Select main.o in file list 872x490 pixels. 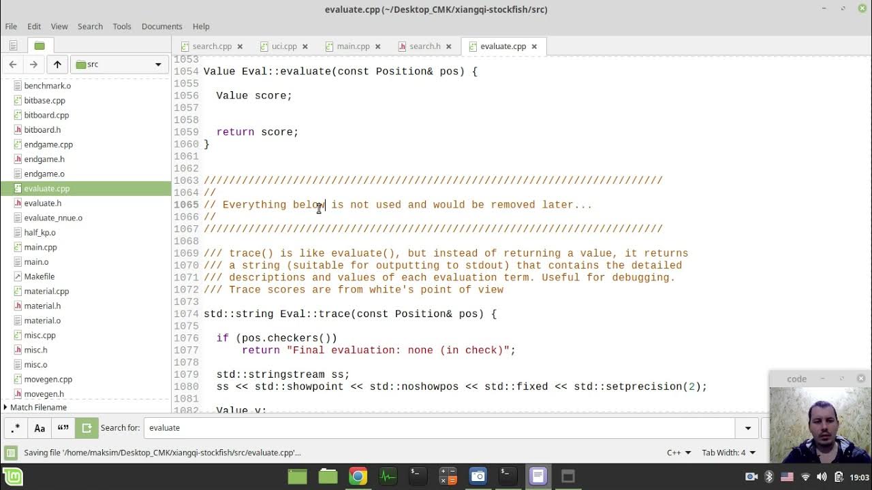point(36,261)
